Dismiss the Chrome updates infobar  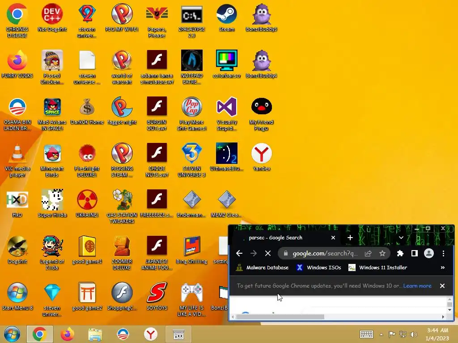[x=442, y=286]
